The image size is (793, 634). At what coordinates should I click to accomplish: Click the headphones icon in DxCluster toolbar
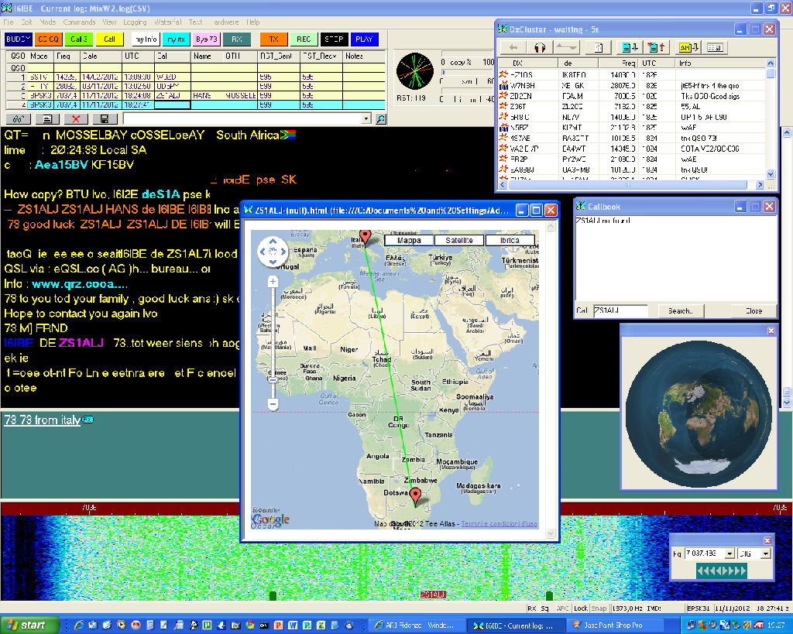pyautogui.click(x=540, y=47)
